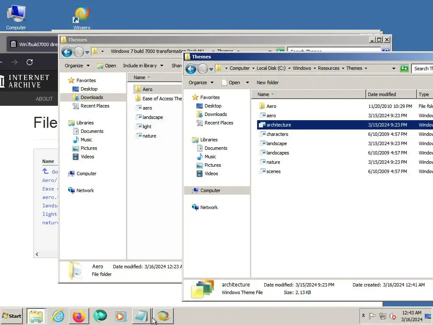Screen dimensions: 433x325
Task: Open Include in library menu in rear window
Action: [x=143, y=66]
